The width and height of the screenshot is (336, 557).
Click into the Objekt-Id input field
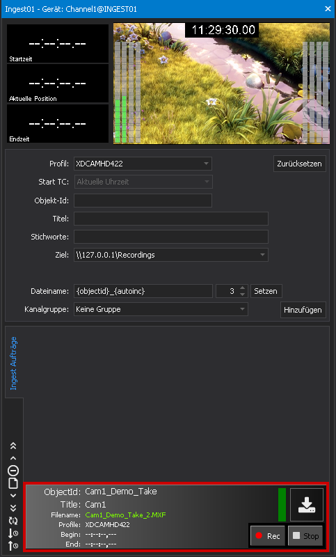click(x=143, y=201)
